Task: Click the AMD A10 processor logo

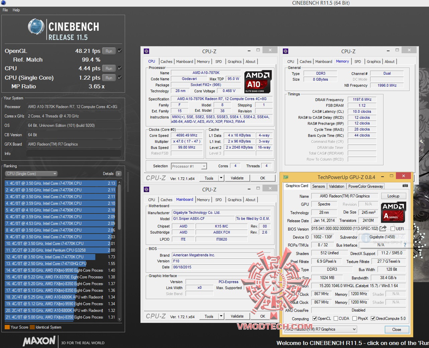Action: (258, 82)
